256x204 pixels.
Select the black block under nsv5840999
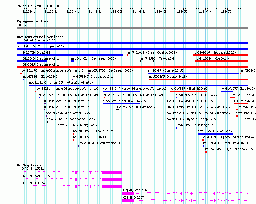[x=117, y=110]
